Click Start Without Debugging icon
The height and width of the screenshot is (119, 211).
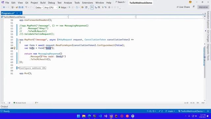point(70,7)
